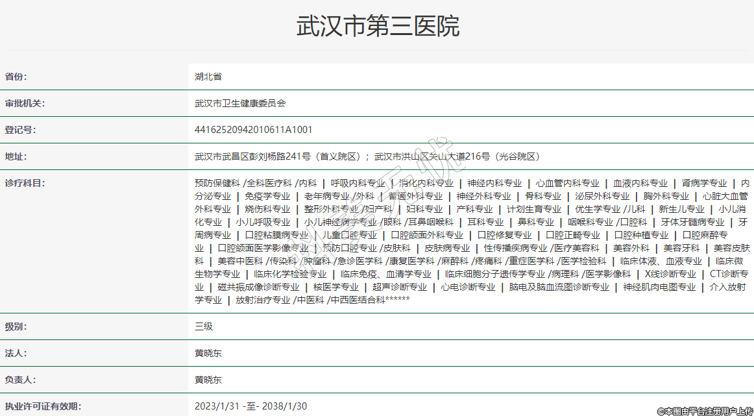Screen dimensions: 754x416
Task: Select the 登记号 field label
Action: point(20,130)
